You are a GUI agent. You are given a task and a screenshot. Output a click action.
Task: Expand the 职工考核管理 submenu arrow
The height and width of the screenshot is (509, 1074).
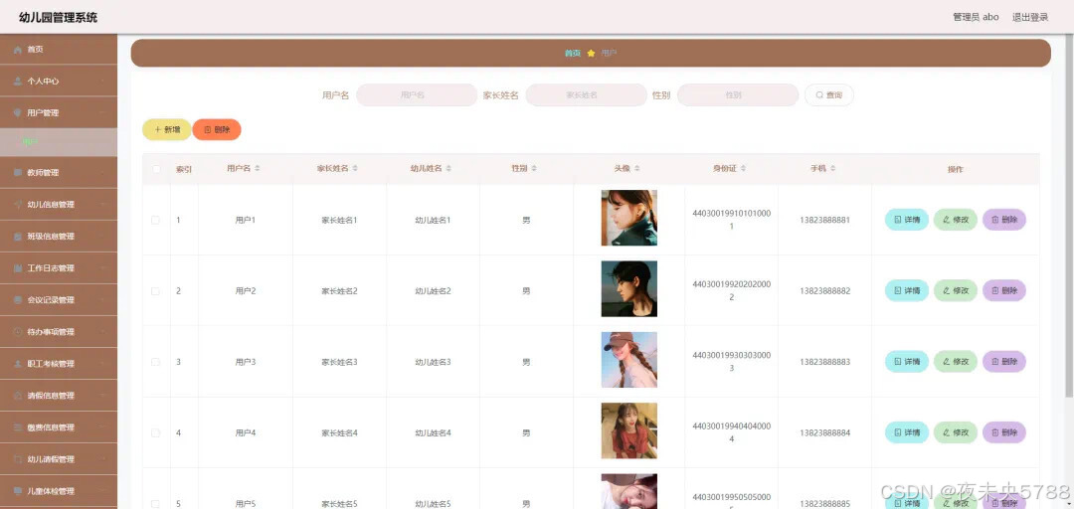[101, 364]
